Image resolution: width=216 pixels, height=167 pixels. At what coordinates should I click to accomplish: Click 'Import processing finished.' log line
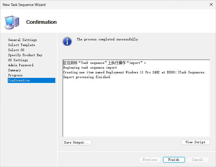pos(87,77)
